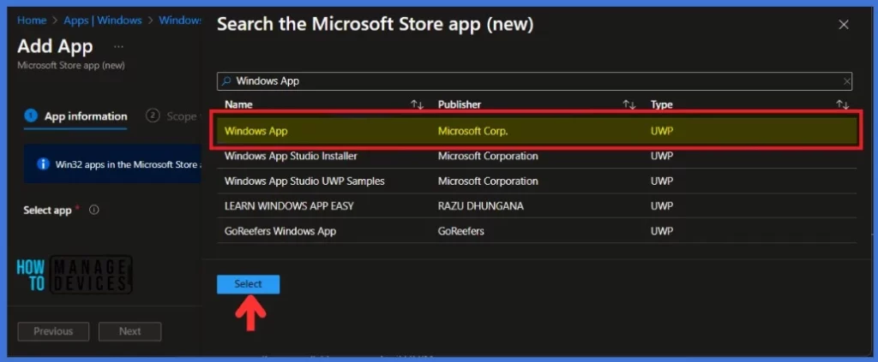Click the Next button
This screenshot has height=362, width=878.
pos(130,331)
